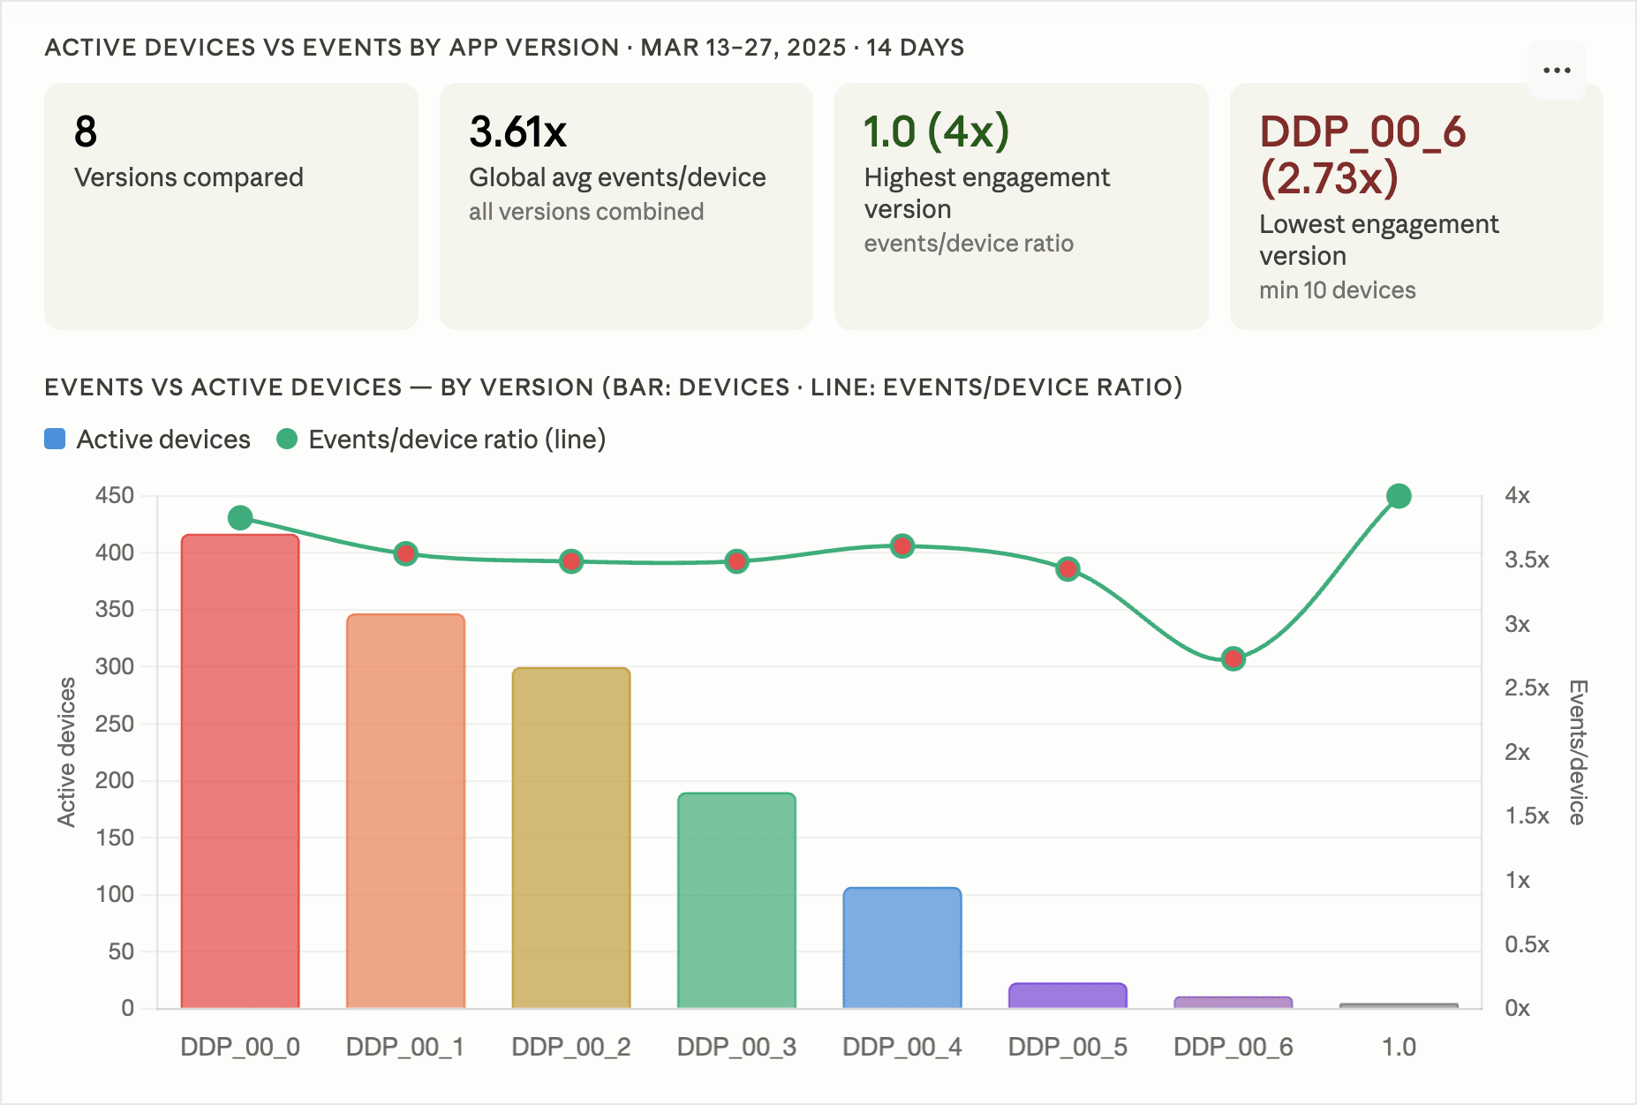Viewport: 1637px width, 1105px height.
Task: Click the green Events/device legend circle
Action: pyautogui.click(x=287, y=440)
